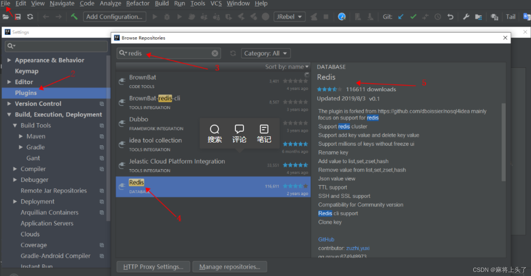Close the Browse Repositories dialog
The width and height of the screenshot is (531, 276).
coord(505,38)
